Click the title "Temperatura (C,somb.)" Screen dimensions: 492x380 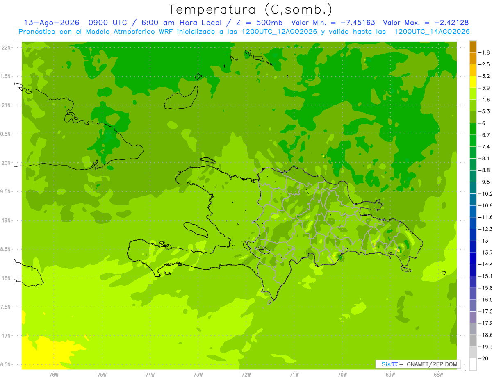250,9
